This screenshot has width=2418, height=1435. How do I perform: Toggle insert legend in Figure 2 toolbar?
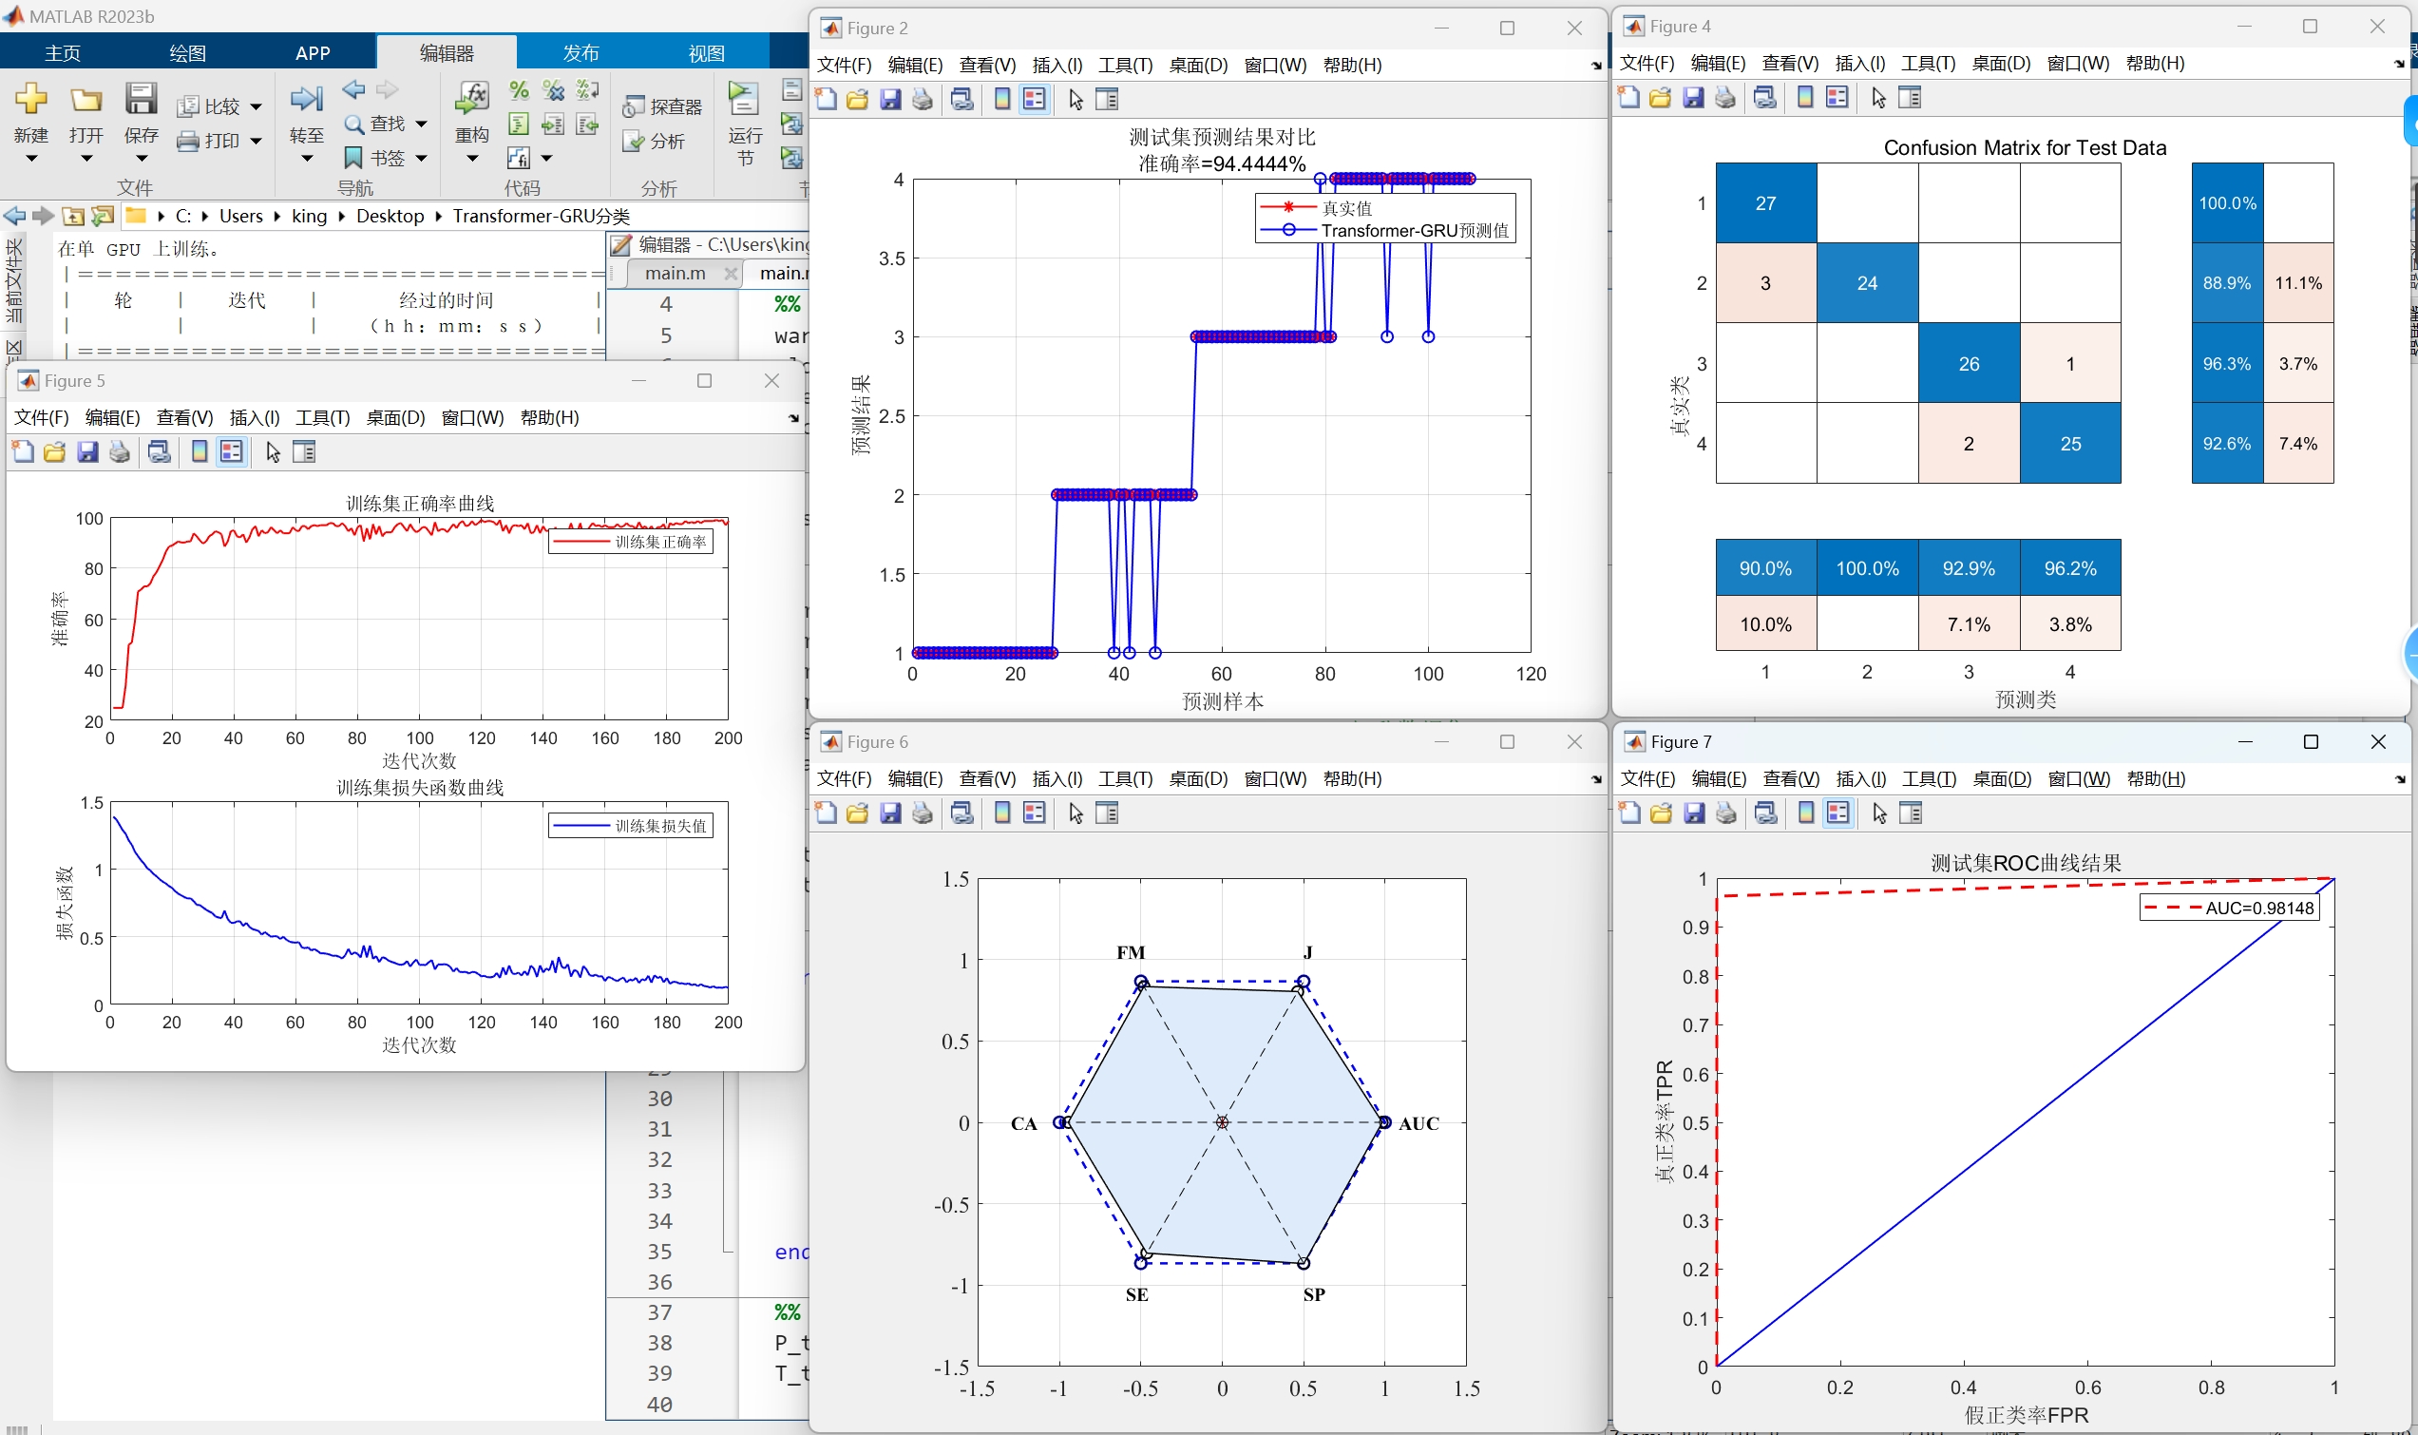click(x=1034, y=100)
